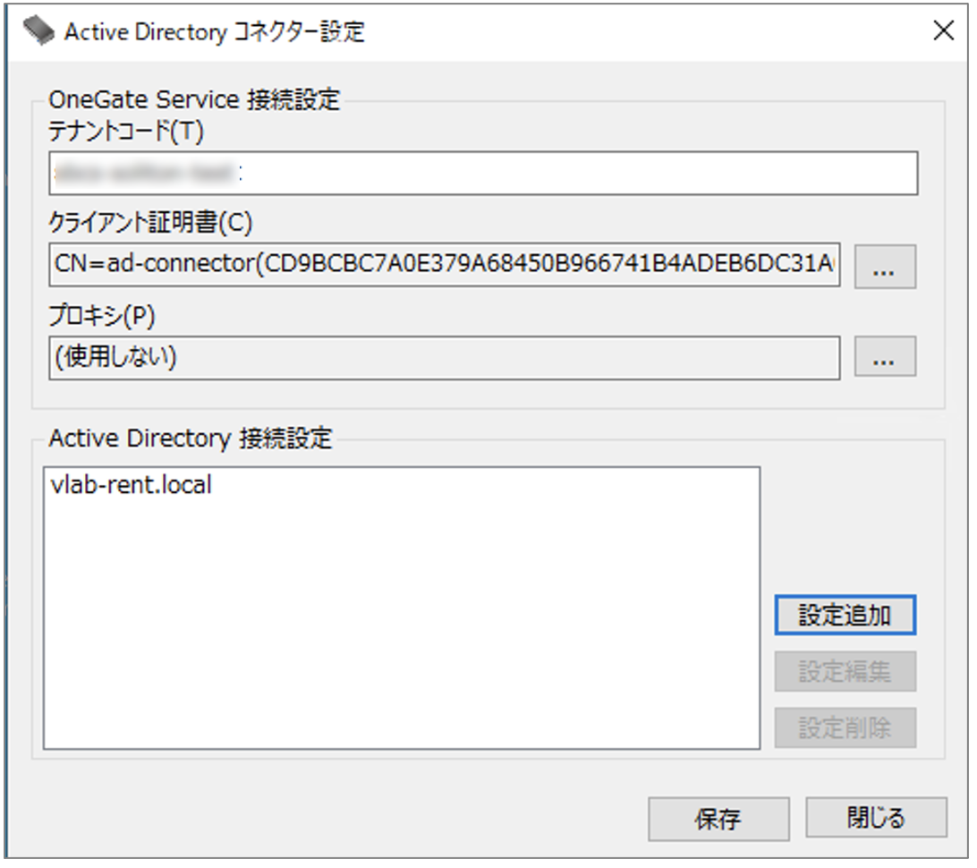Click the クライアント証明書 text field
The image size is (977, 868).
tap(445, 265)
